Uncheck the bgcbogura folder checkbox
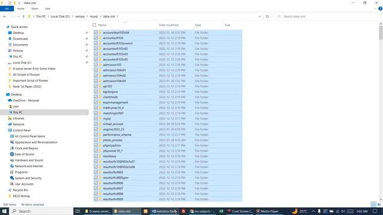Image resolution: width=383 pixels, height=215 pixels. 96,91
